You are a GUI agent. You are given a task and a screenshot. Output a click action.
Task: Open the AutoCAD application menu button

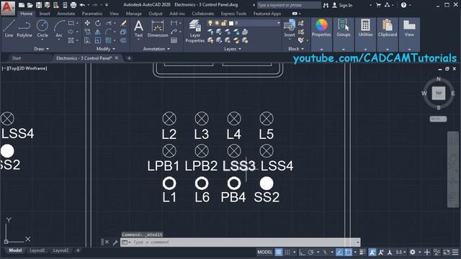[x=8, y=7]
